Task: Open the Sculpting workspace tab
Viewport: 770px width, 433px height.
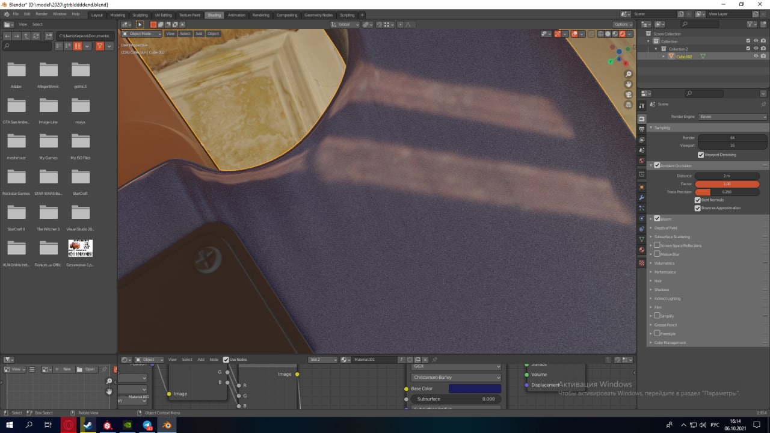Action: (140, 14)
